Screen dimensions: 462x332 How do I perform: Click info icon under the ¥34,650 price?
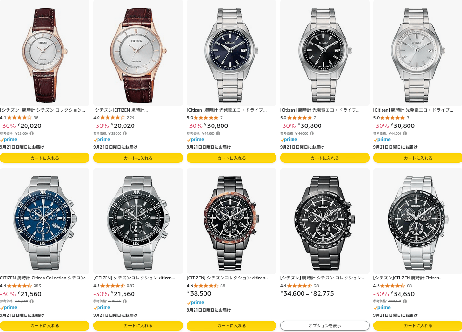[405, 301]
